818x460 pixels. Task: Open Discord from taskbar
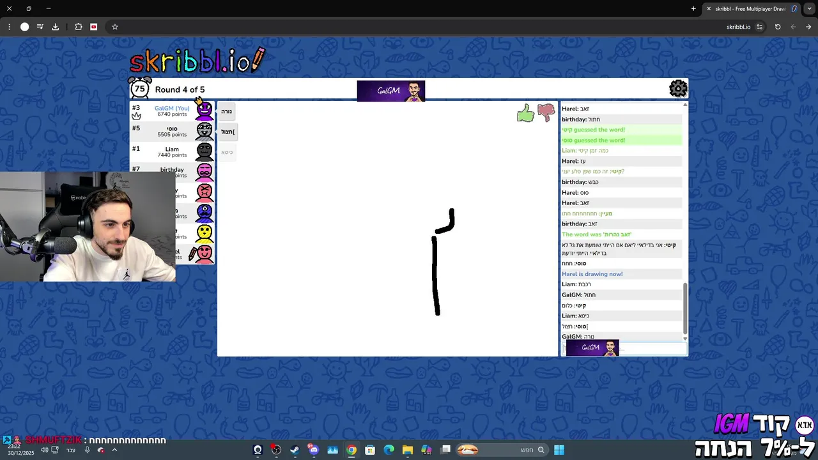(x=314, y=450)
